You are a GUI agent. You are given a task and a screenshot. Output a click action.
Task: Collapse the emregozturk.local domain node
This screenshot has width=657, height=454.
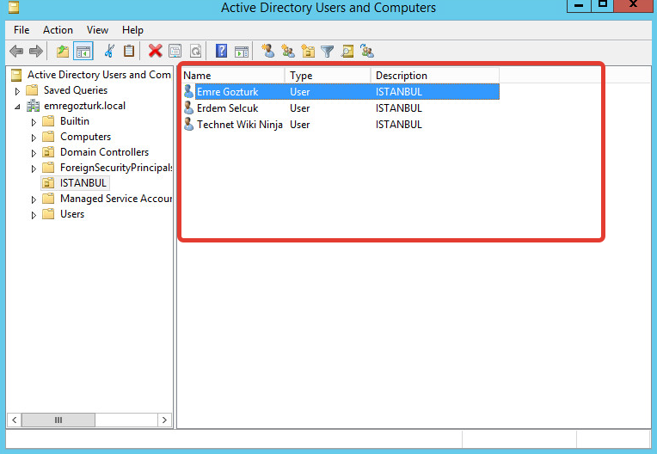pyautogui.click(x=17, y=107)
